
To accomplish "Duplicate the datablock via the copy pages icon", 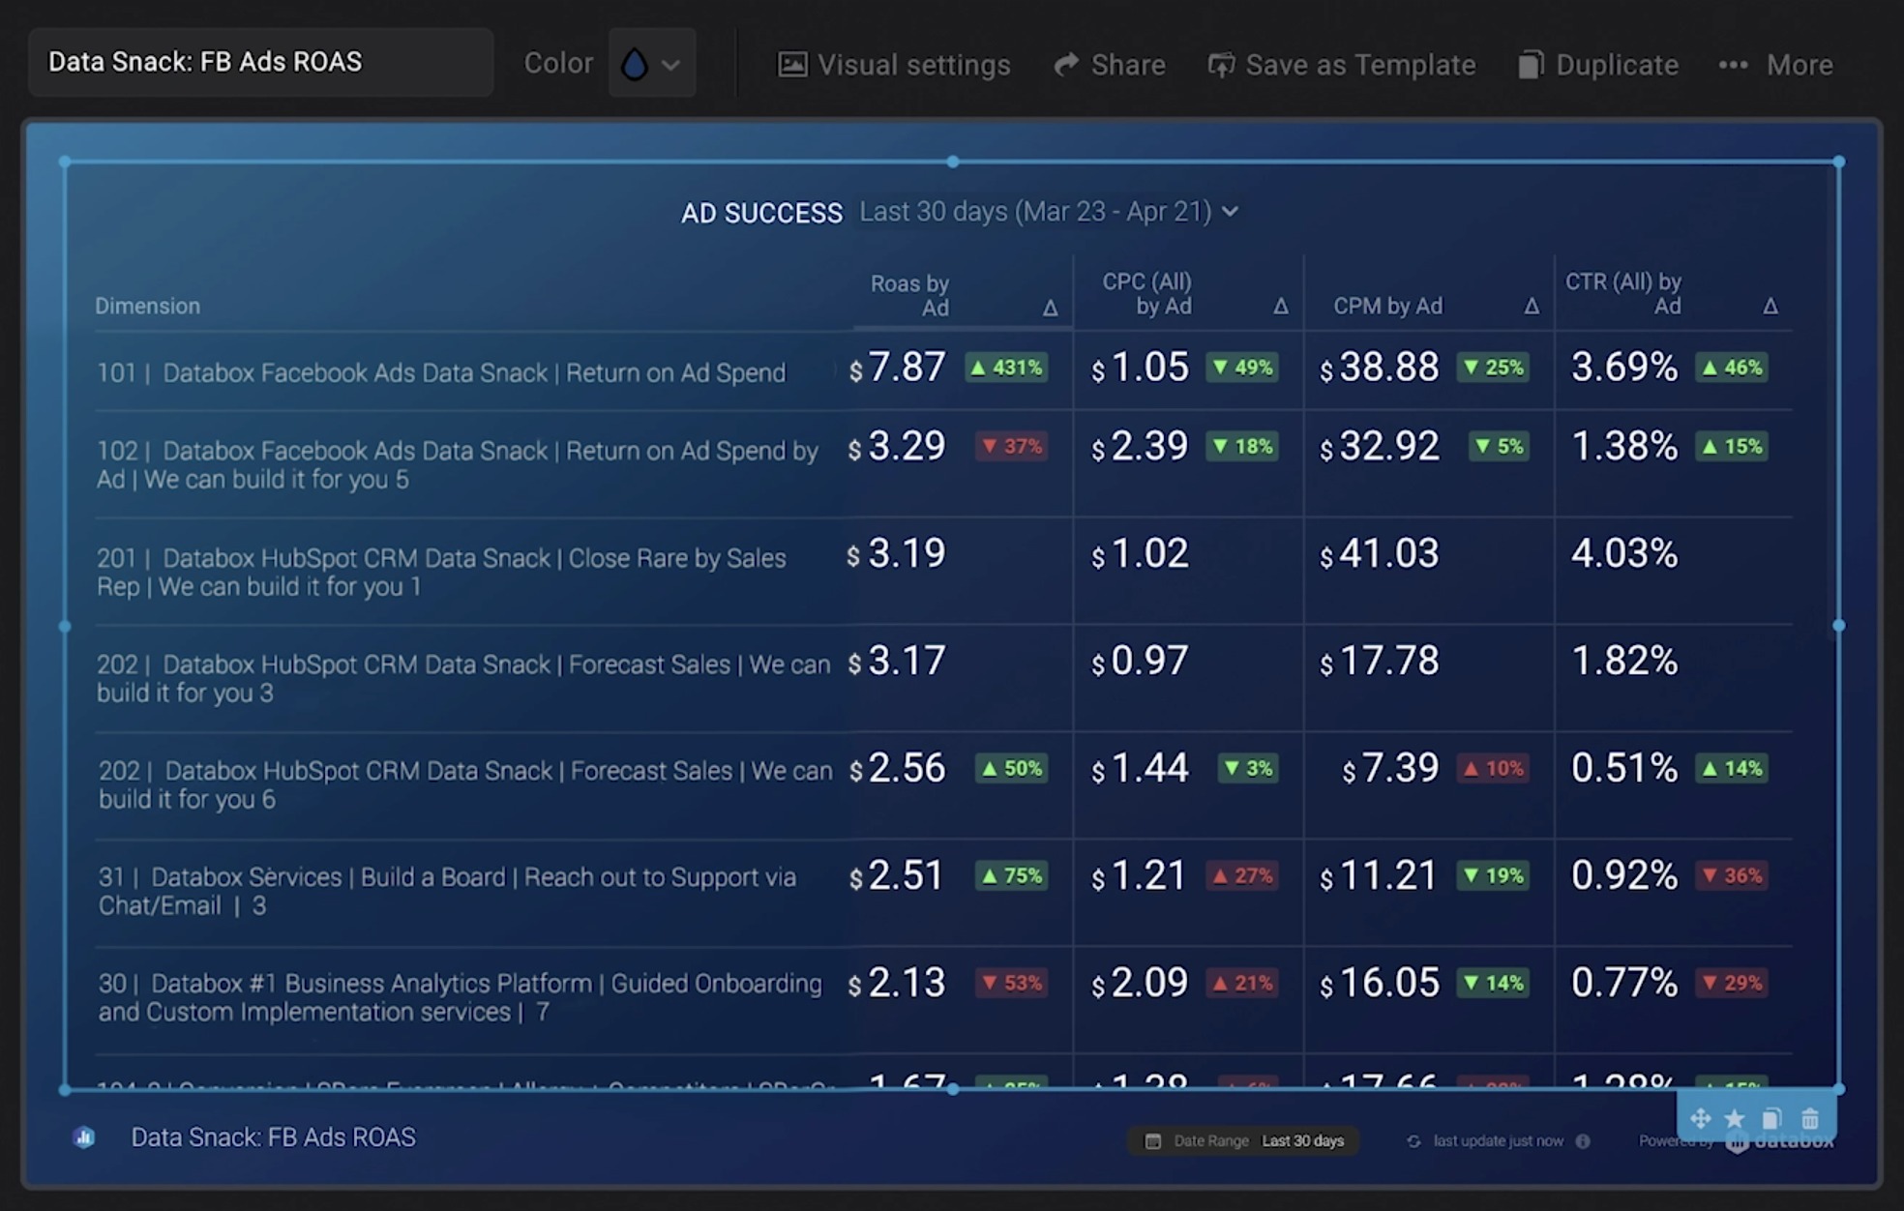I will [1773, 1118].
